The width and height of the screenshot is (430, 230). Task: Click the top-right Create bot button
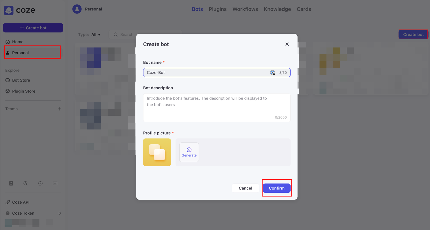pyautogui.click(x=414, y=34)
